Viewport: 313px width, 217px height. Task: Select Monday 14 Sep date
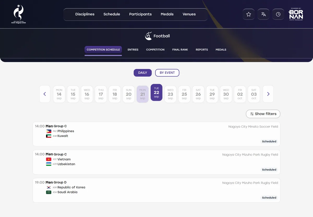[59, 94]
